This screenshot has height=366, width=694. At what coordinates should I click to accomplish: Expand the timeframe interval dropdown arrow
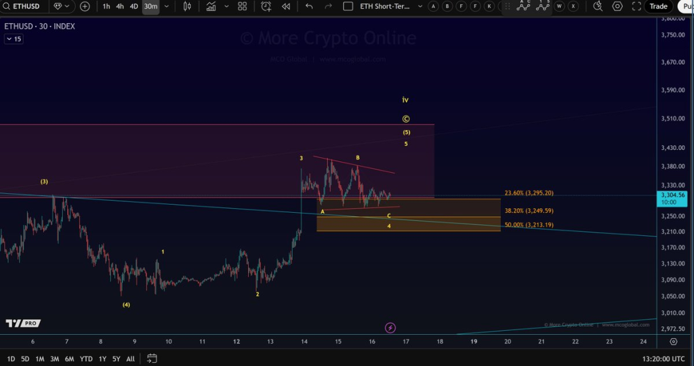[167, 6]
